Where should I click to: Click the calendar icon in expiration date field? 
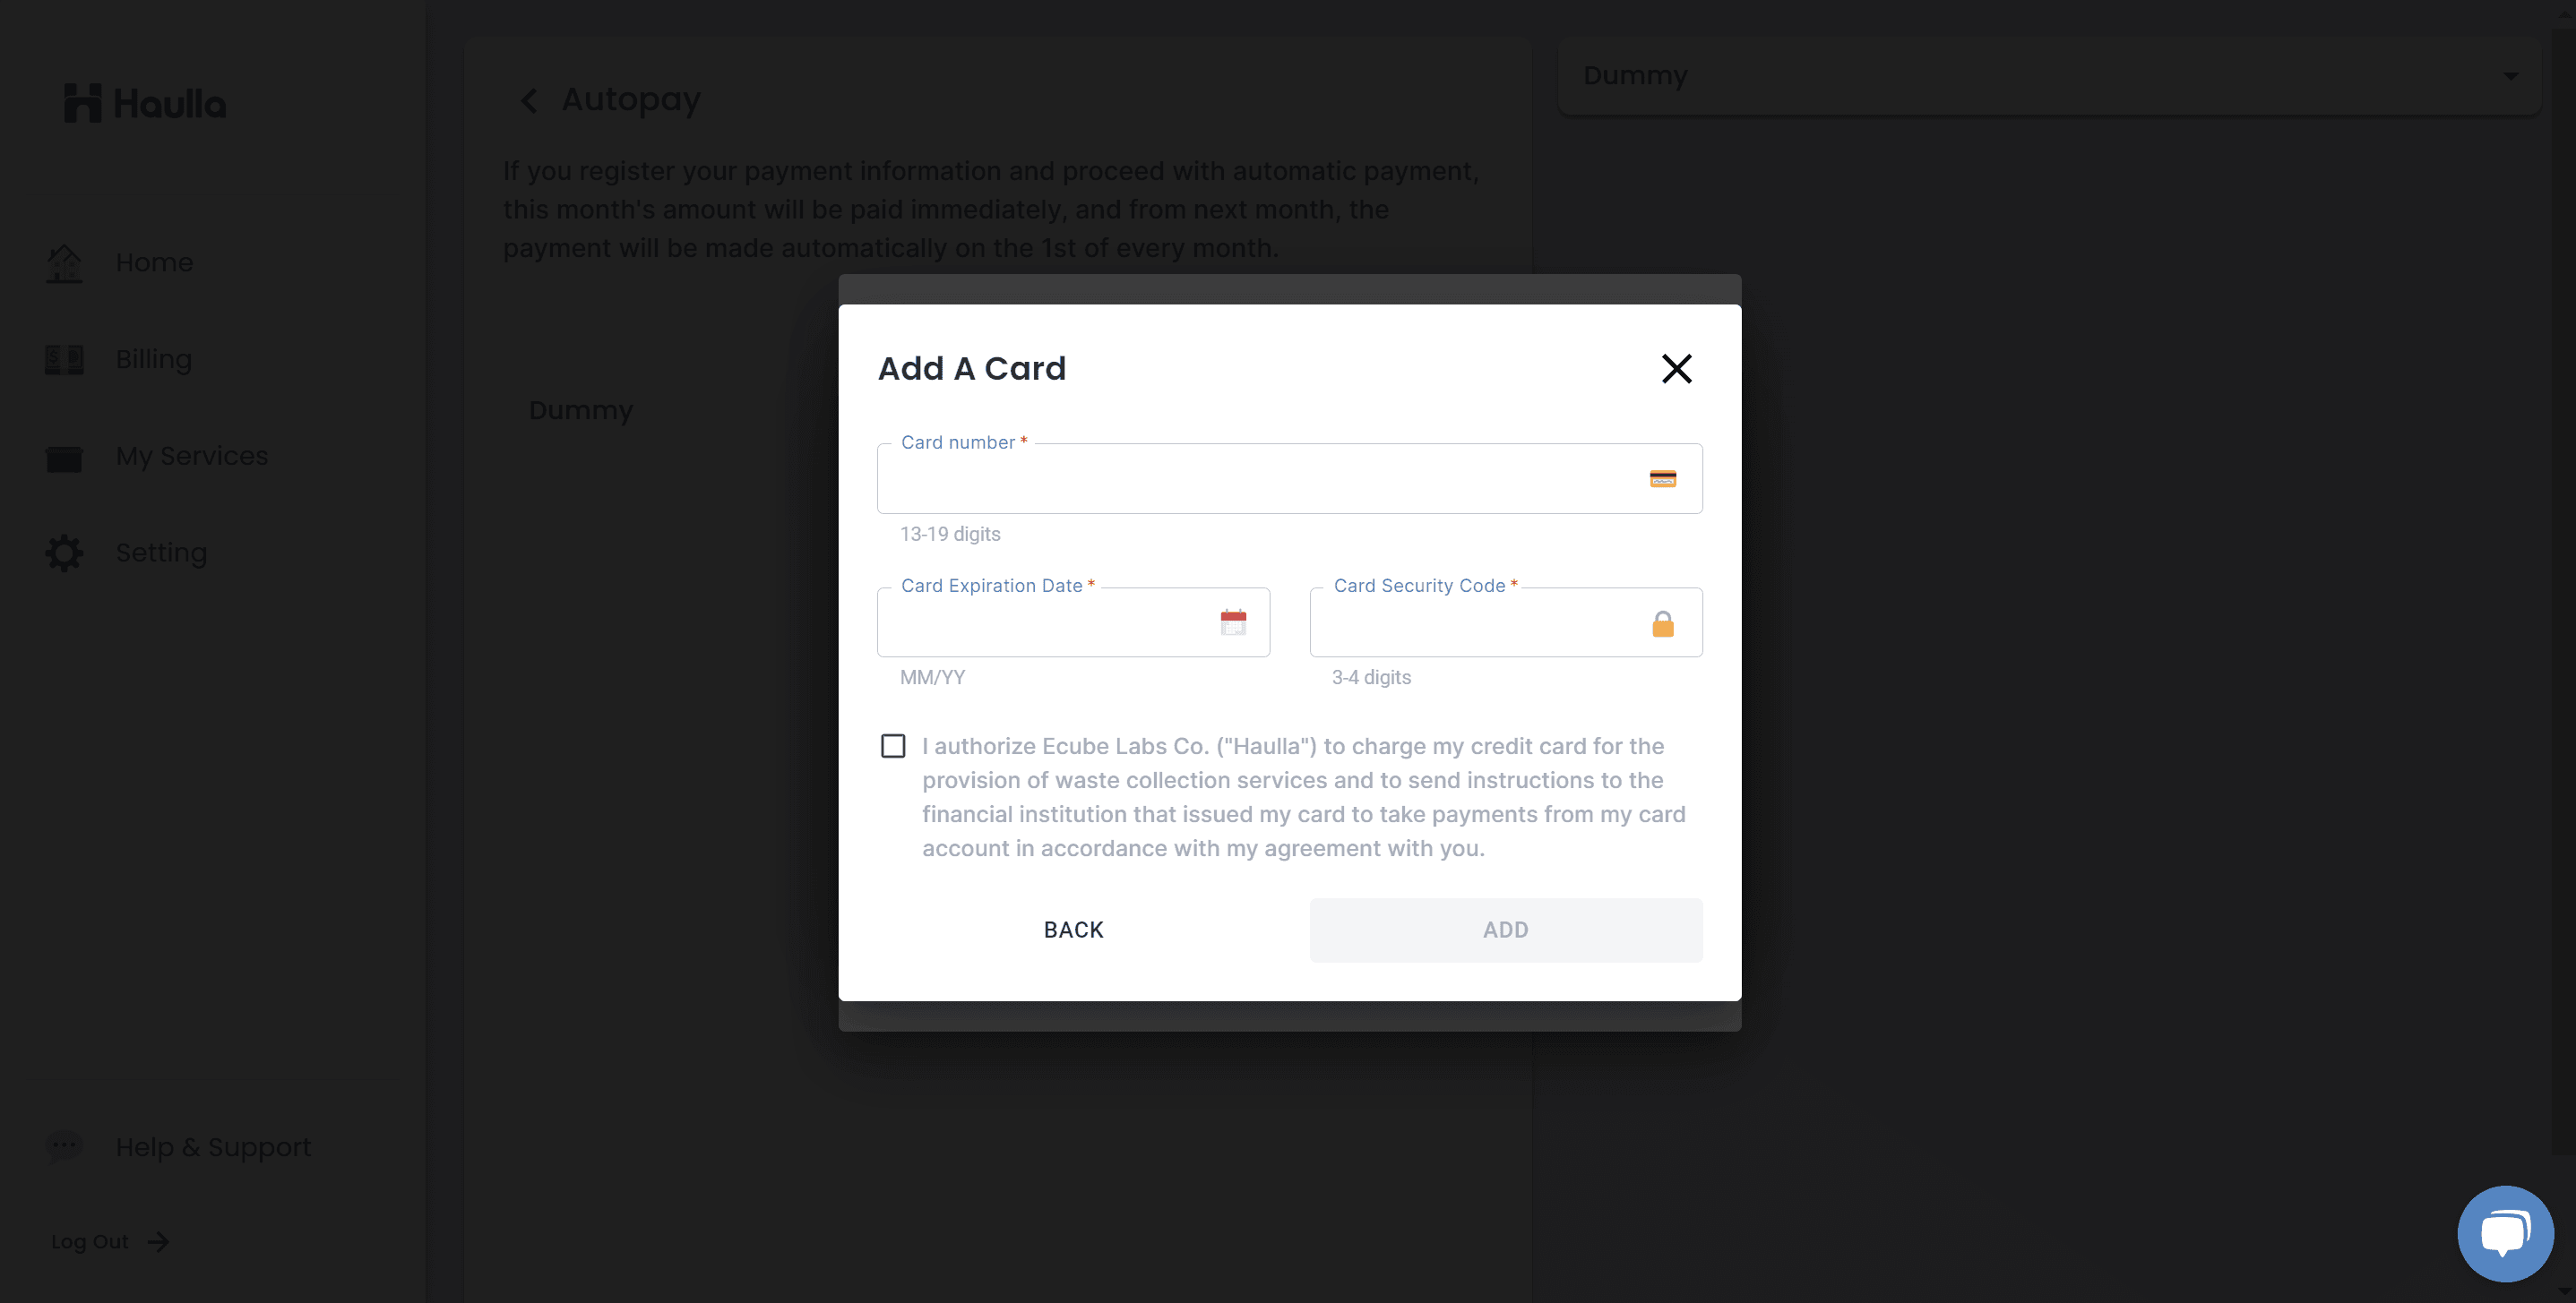1233,622
